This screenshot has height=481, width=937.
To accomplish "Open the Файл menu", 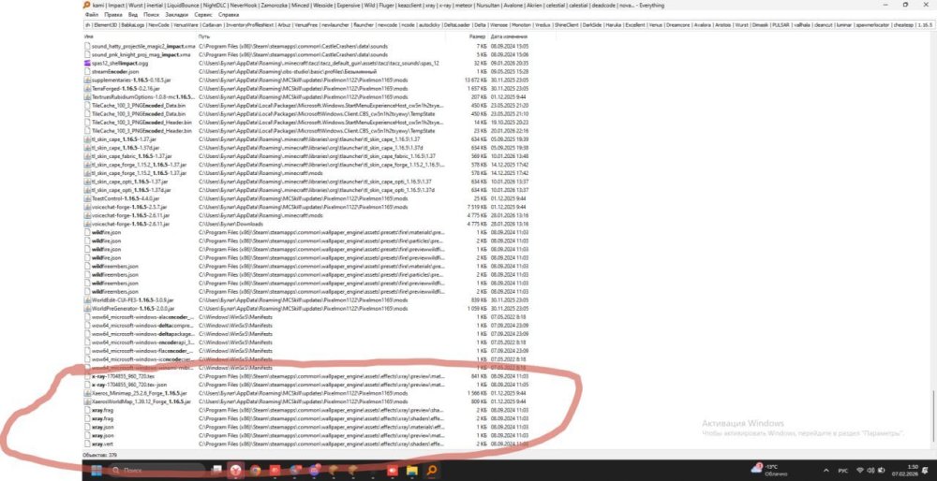I will pyautogui.click(x=91, y=14).
